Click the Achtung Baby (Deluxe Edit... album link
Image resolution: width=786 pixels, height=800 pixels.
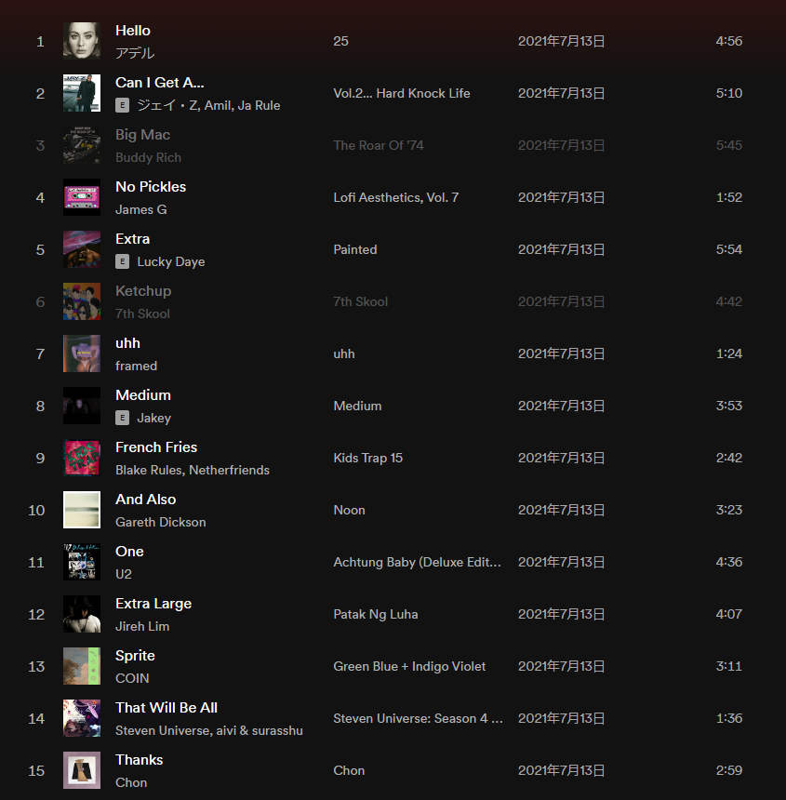418,562
